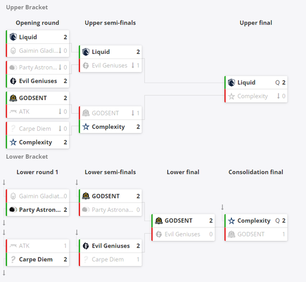Image resolution: width=306 pixels, height=282 pixels.
Task: Click Carpe Diem question-mark logo in Lower semi-finals
Action: point(86,259)
